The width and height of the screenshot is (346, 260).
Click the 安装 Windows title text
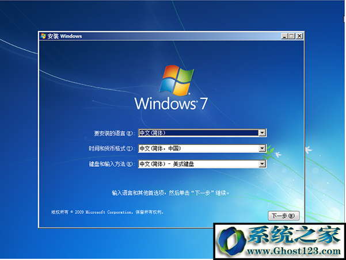(x=64, y=36)
